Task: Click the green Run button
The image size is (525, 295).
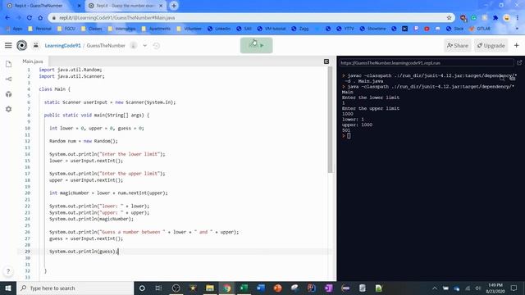Action: pyautogui.click(x=256, y=45)
